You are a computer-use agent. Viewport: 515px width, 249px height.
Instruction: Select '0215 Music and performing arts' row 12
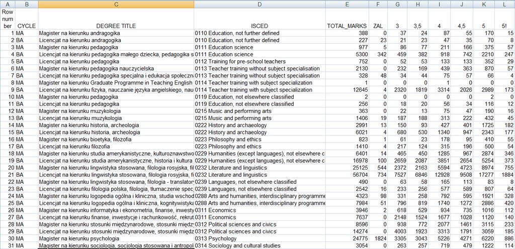click(x=260, y=111)
